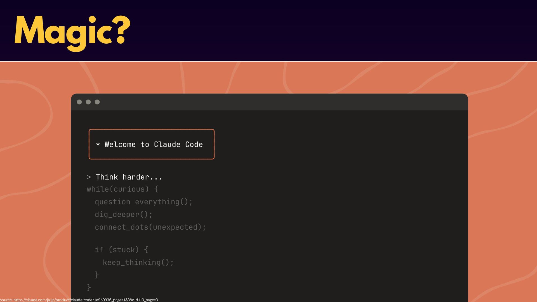The height and width of the screenshot is (302, 537).
Task: Click the if (stuck) code line
Action: pyautogui.click(x=121, y=250)
